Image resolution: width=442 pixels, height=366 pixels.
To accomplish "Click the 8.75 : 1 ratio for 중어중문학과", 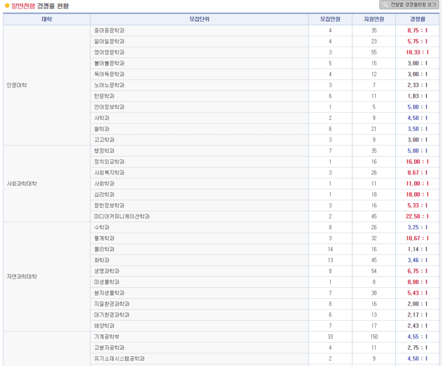I will (417, 31).
